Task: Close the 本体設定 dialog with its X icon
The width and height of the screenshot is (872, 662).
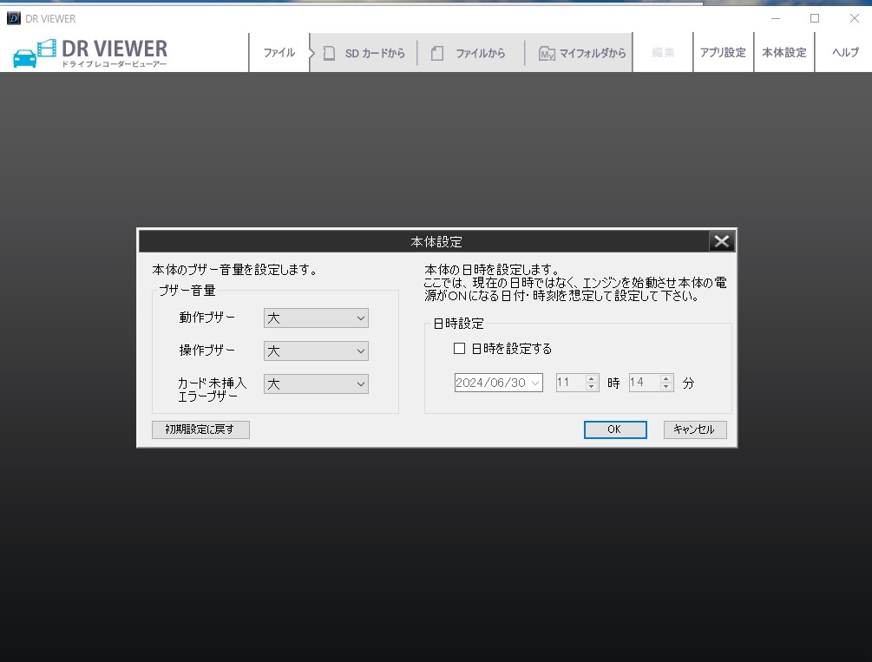Action: point(721,241)
